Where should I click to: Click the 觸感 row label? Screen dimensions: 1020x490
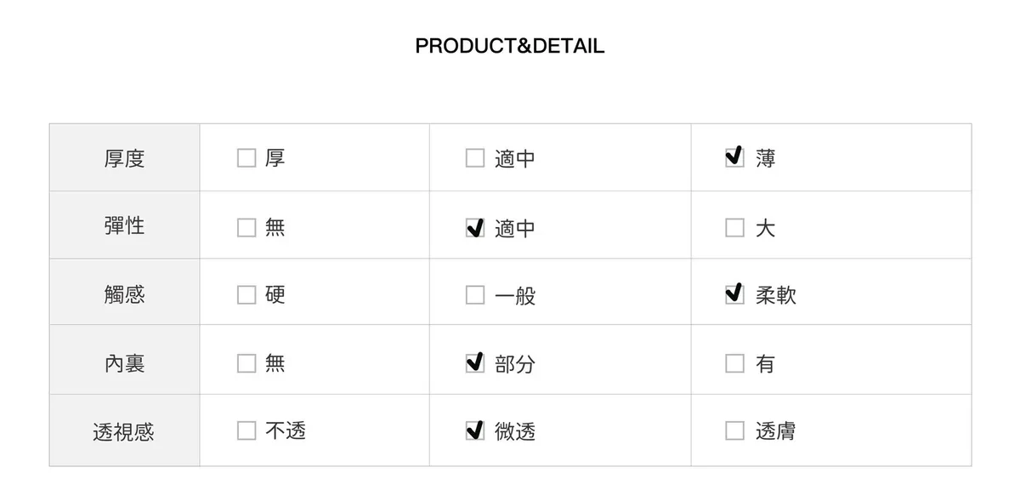click(x=124, y=294)
